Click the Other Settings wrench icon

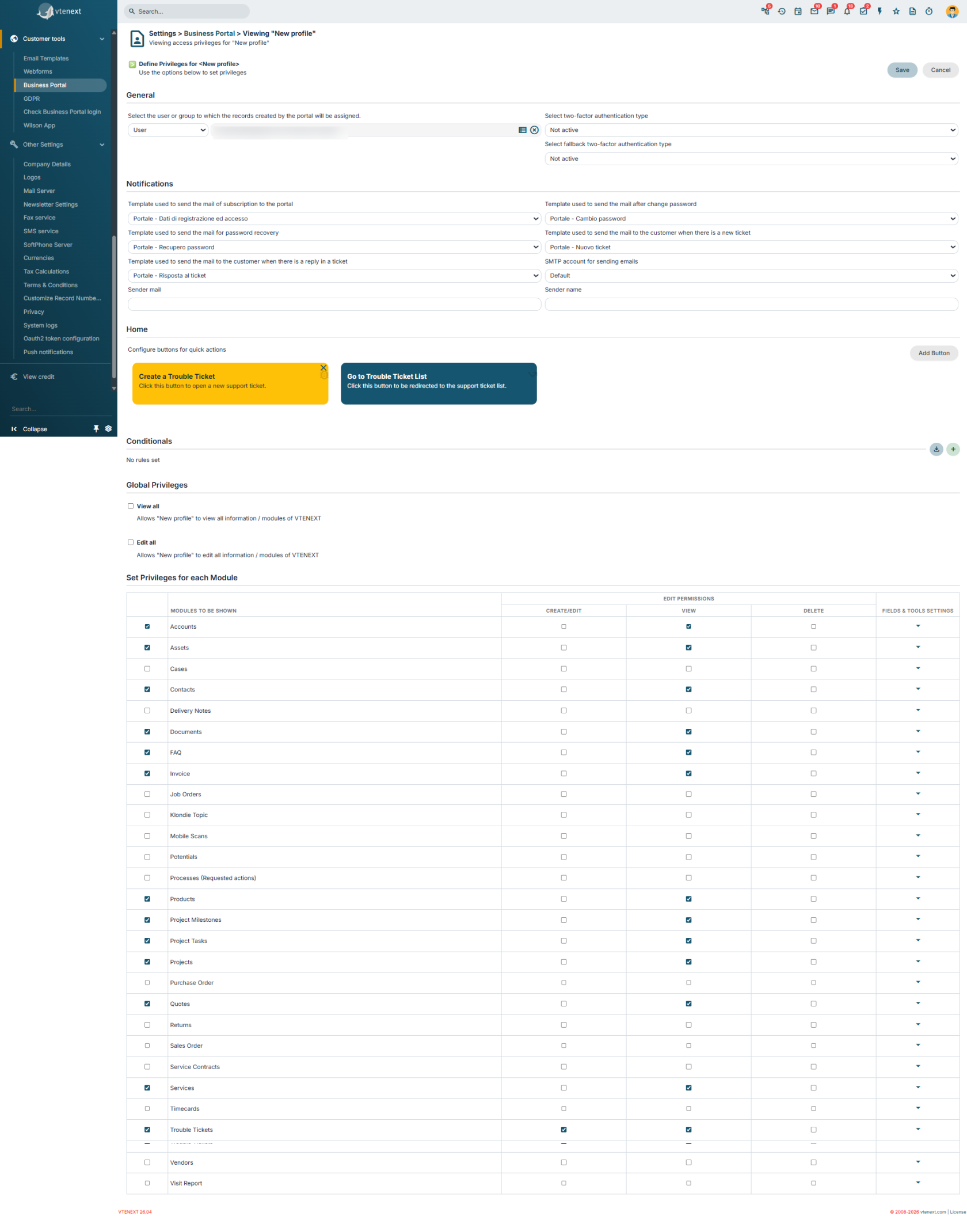(x=14, y=145)
